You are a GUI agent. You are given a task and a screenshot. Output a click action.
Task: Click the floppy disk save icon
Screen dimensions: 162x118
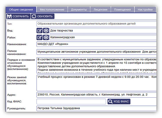(x=9, y=16)
